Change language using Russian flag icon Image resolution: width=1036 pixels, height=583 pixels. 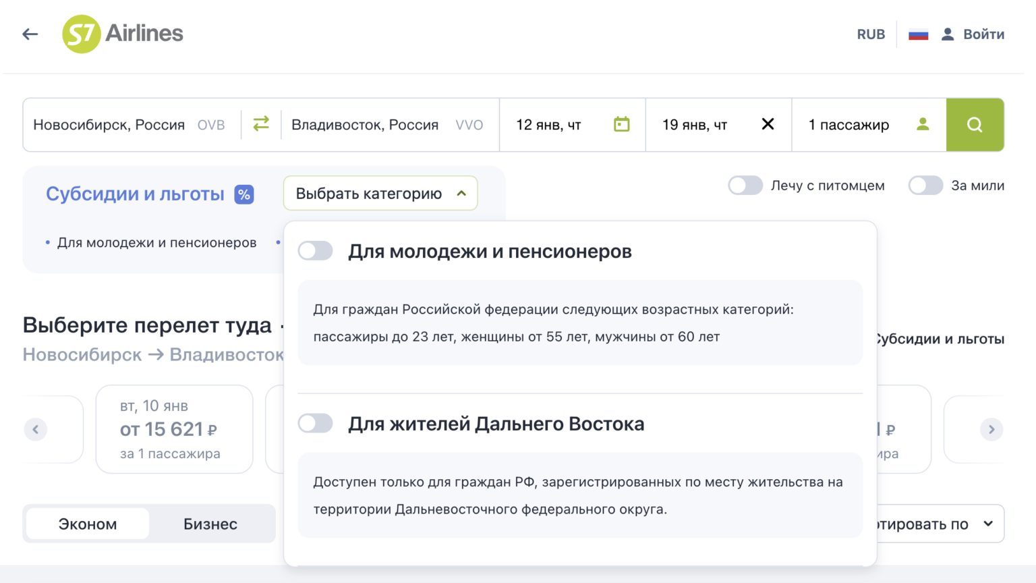click(919, 34)
